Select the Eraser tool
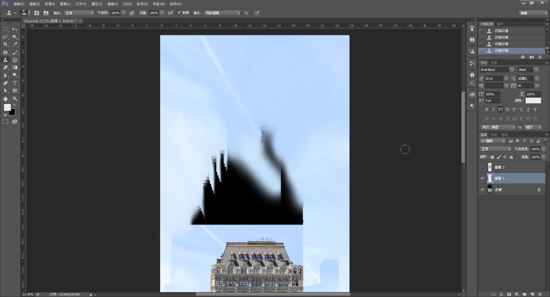Viewport: 550px width, 297px height. (x=5, y=68)
